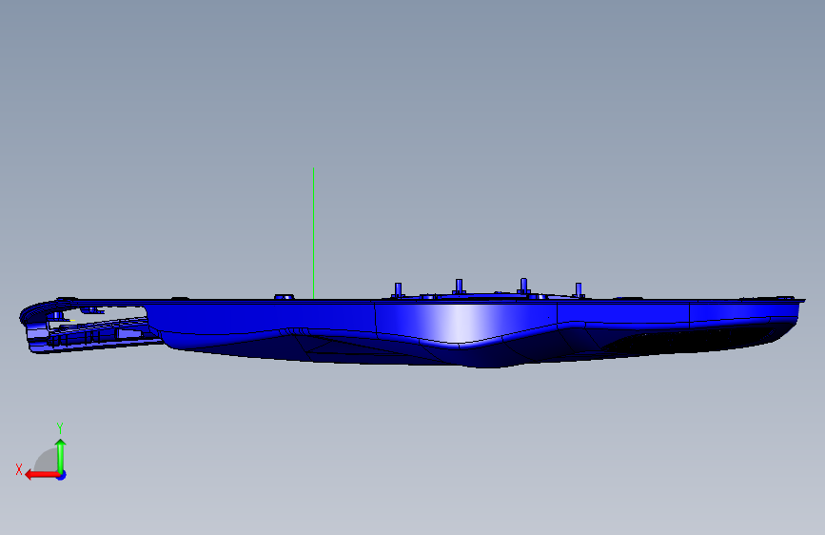
Task: Click the blue Z axis ball on the triad
Action: pos(62,475)
